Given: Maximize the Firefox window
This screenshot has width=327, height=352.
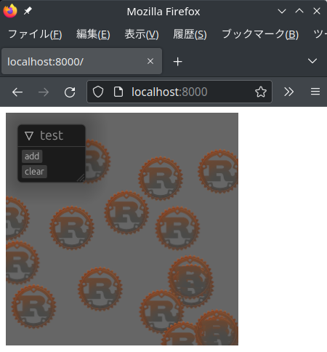Looking at the screenshot, I should pyautogui.click(x=299, y=11).
